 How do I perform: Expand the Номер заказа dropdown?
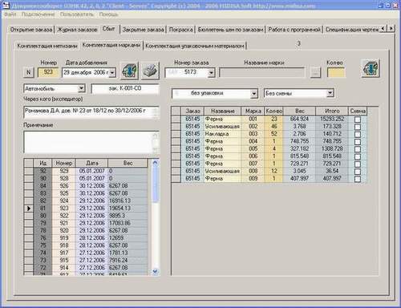click(x=212, y=73)
